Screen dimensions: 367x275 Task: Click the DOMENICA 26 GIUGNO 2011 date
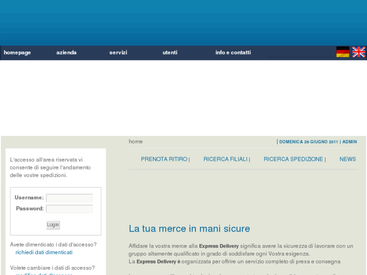(x=308, y=142)
